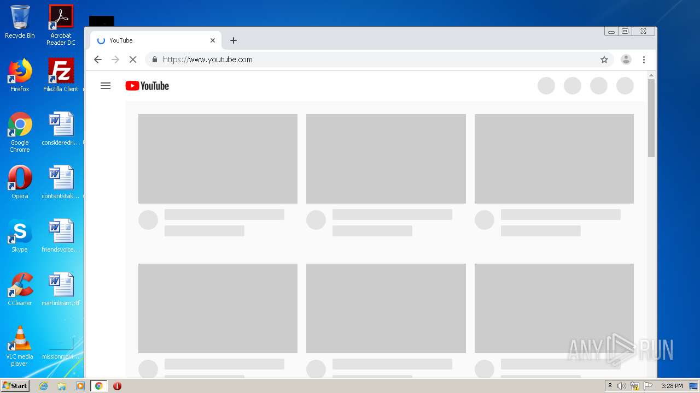This screenshot has height=393, width=700.
Task: Open Opera desktop shortcut
Action: [20, 182]
